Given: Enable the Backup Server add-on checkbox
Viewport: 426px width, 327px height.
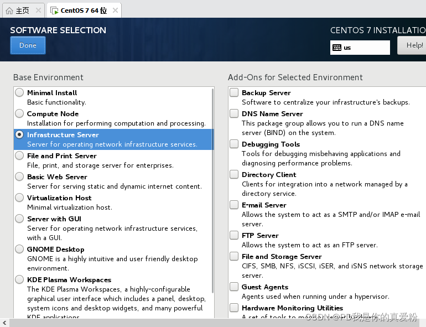Looking at the screenshot, I should [x=234, y=92].
